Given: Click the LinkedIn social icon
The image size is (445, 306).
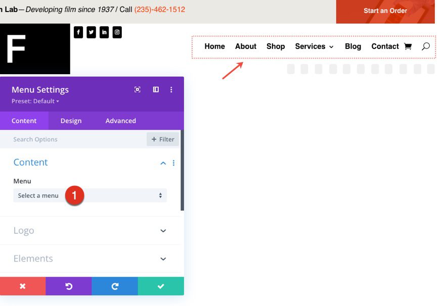Looking at the screenshot, I should tap(104, 32).
